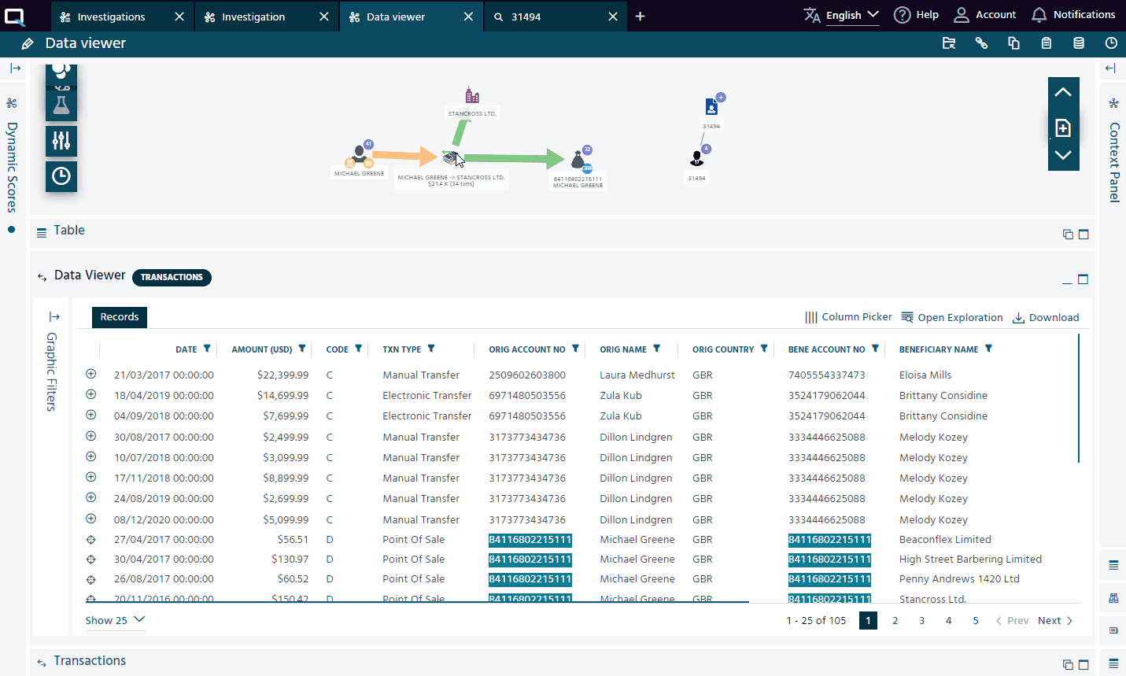Image resolution: width=1126 pixels, height=676 pixels.
Task: Go to page 3 of the results
Action: coord(921,620)
